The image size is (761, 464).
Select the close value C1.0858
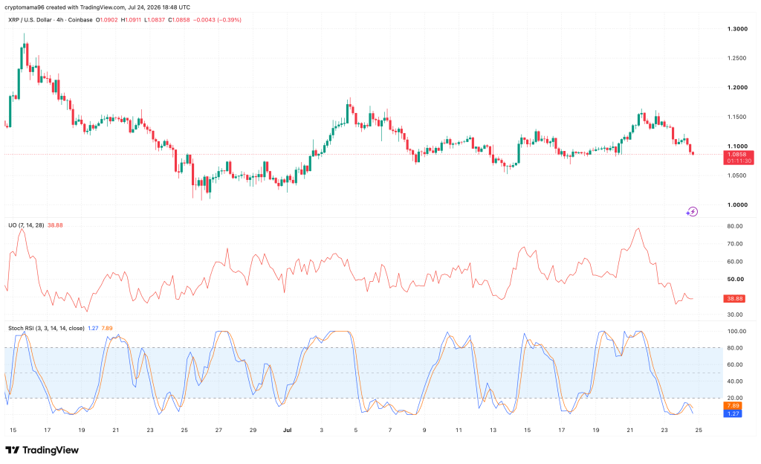(179, 20)
